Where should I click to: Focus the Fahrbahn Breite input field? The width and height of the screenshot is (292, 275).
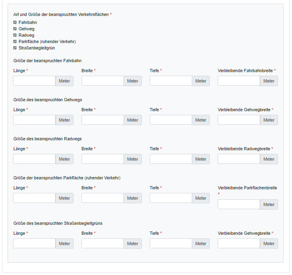coord(103,81)
